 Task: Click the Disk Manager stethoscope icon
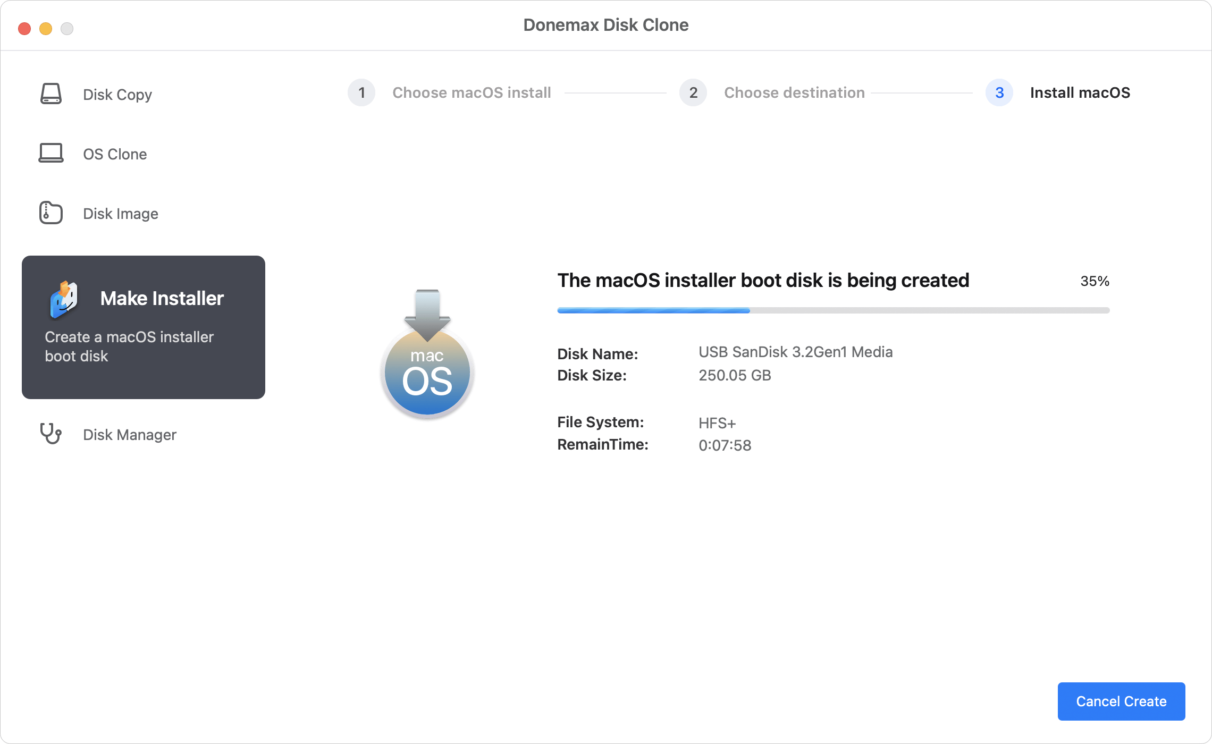point(50,434)
